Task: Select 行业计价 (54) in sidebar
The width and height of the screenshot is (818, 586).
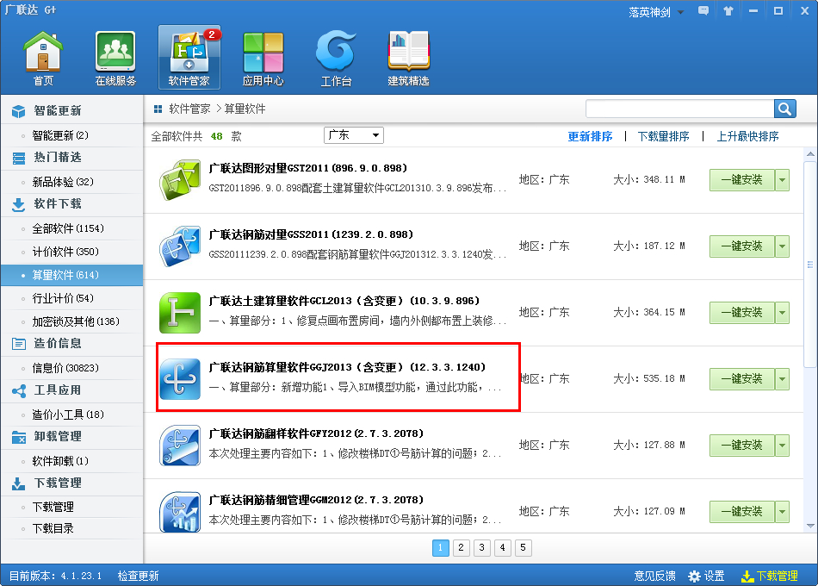Action: coord(63,298)
